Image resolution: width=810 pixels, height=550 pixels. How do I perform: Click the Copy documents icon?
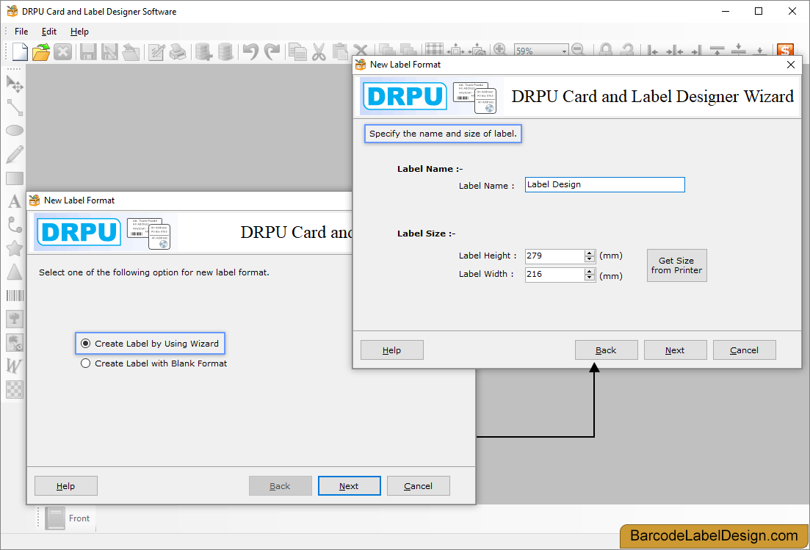[x=297, y=51]
